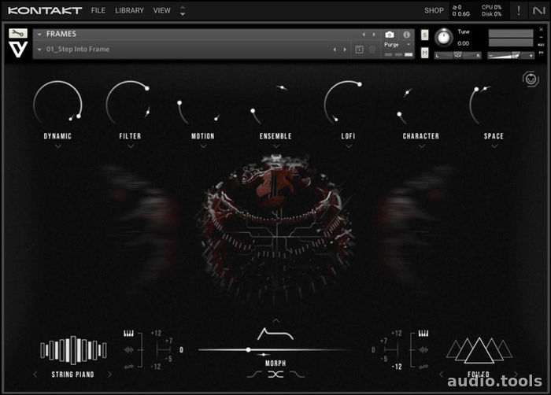This screenshot has height=395, width=551.
Task: Click the morph envelope shape icon
Action: pyautogui.click(x=275, y=334)
